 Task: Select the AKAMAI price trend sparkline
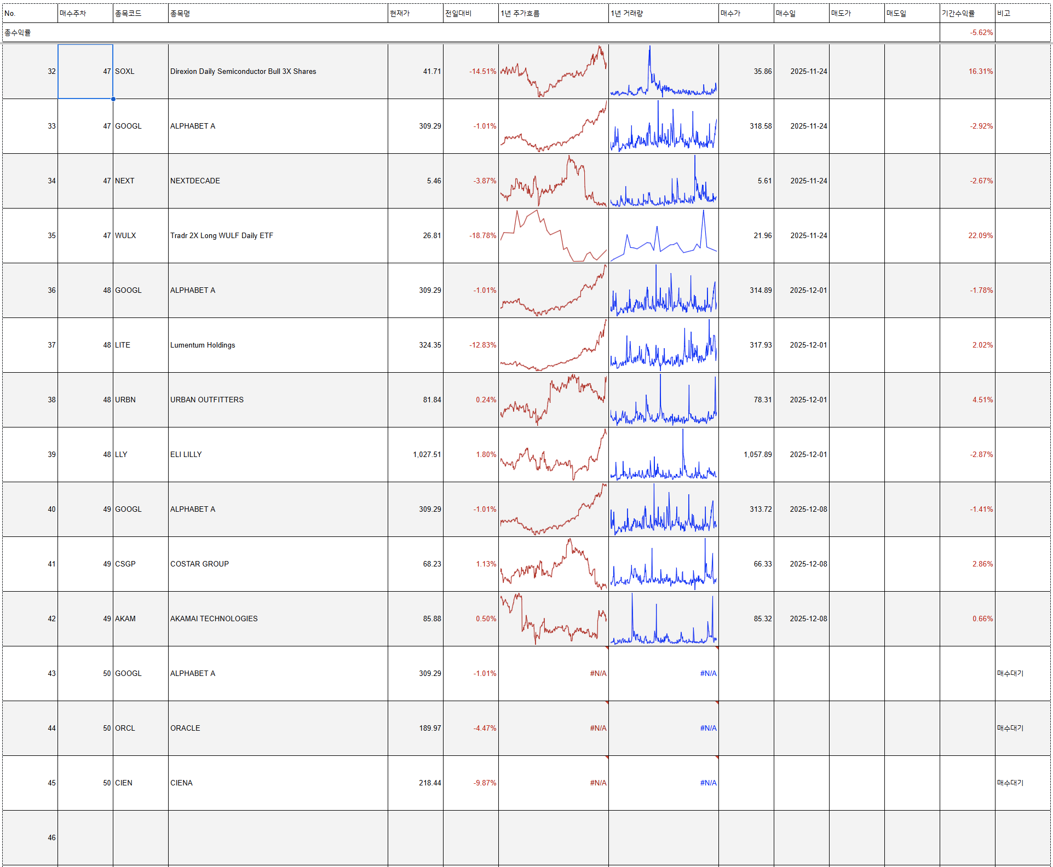point(553,619)
